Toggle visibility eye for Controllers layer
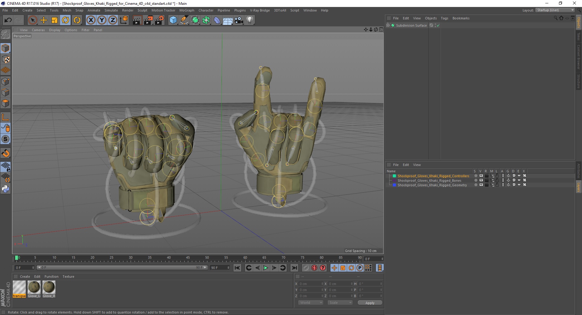 point(481,176)
